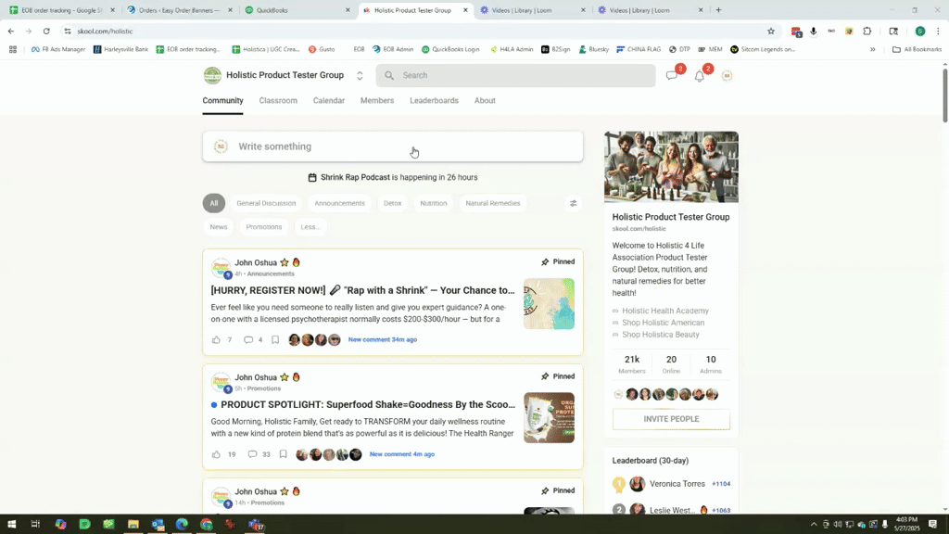
Task: Open comments on Rap with a Shrink post
Action: 247,339
